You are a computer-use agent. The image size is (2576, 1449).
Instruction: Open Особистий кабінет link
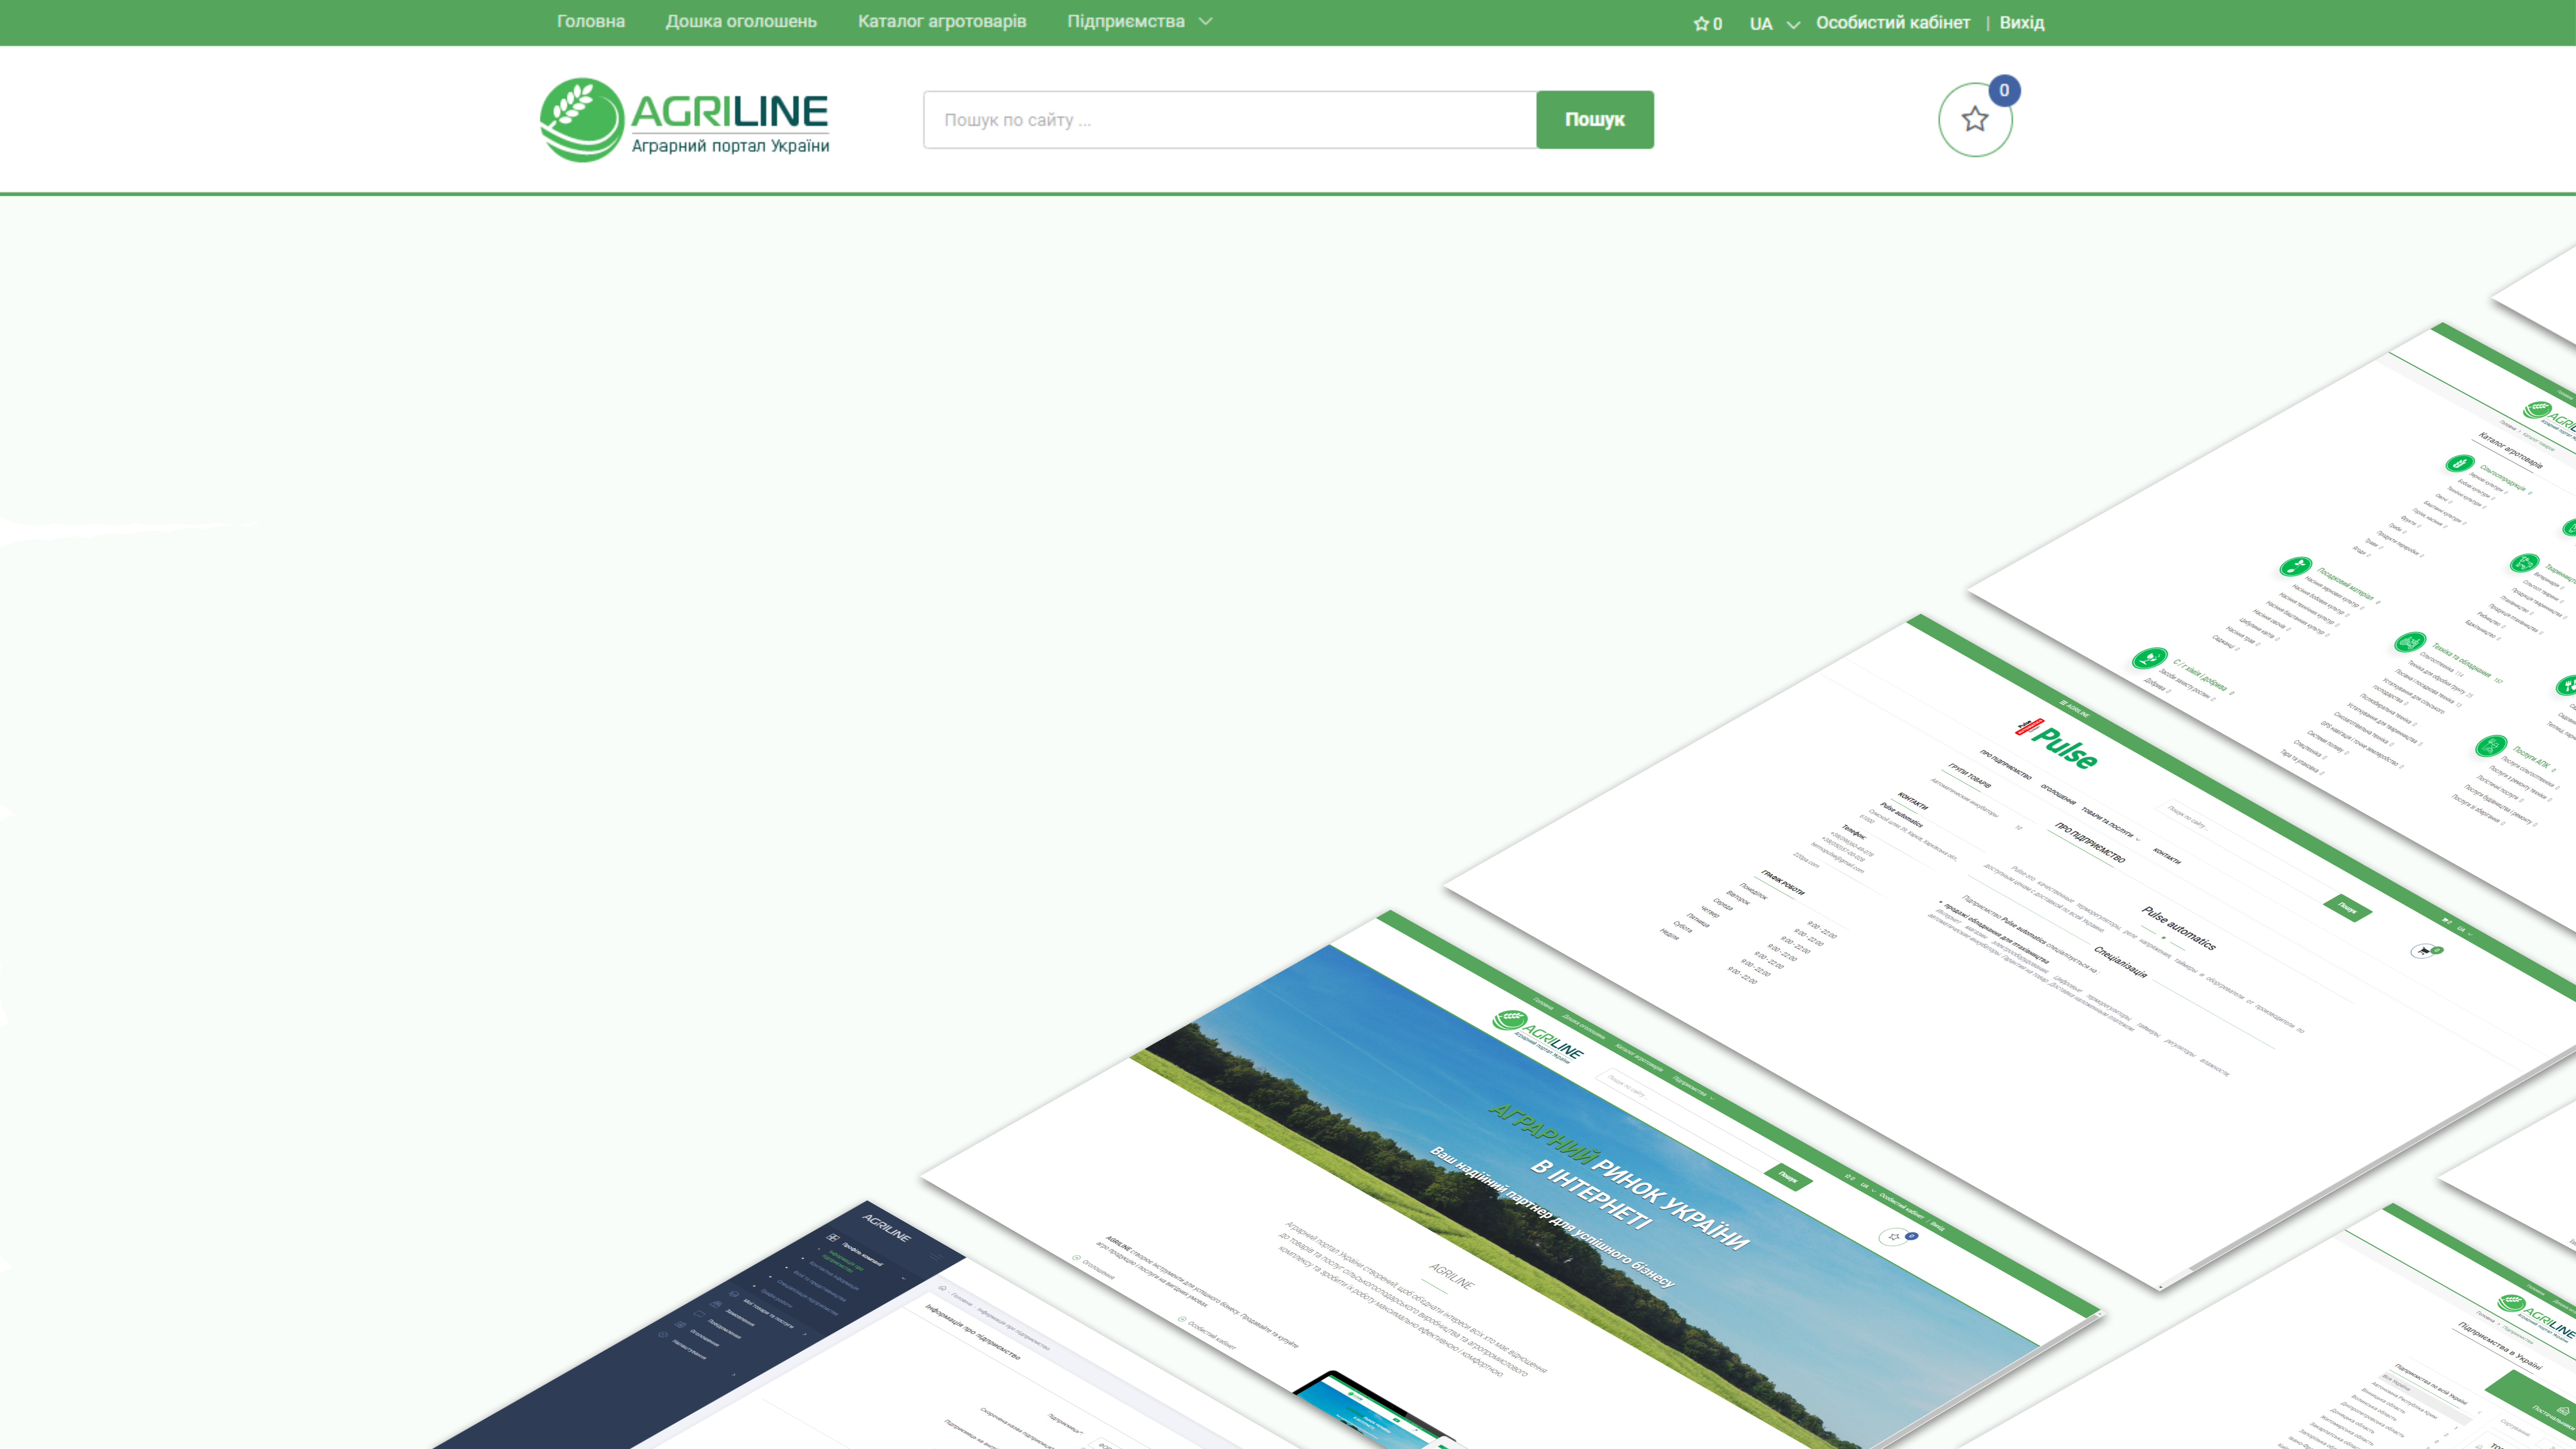coord(1893,23)
